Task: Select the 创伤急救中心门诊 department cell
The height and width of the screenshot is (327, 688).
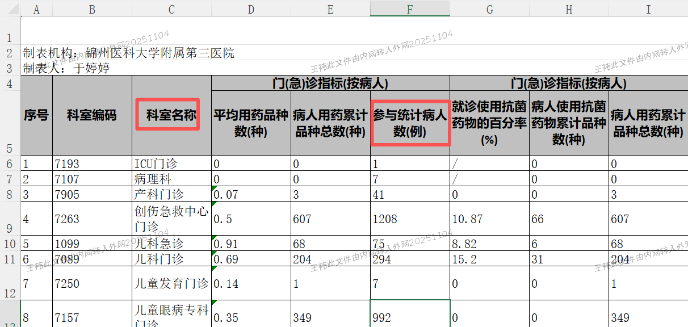Action: coord(171,219)
